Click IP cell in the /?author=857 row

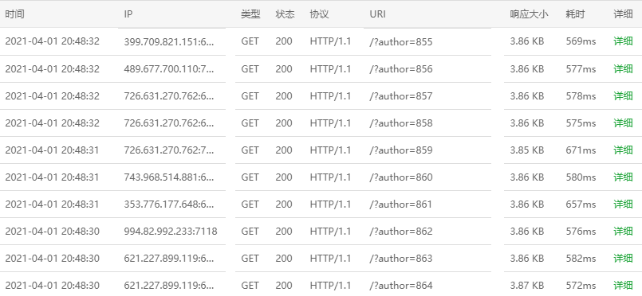[x=169, y=95]
